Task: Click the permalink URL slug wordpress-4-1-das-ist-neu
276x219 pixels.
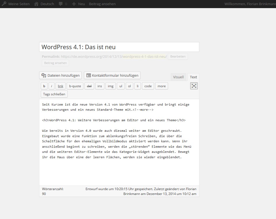Action: 144,56
